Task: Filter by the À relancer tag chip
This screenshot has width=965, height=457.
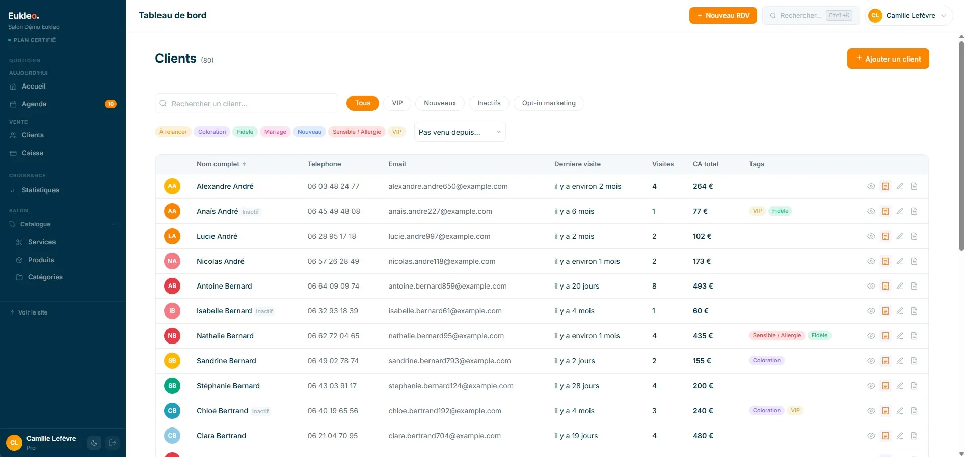Action: click(173, 132)
